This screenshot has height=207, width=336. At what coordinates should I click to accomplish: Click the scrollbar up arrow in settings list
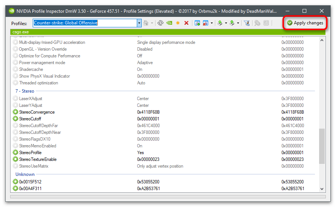pyautogui.click(x=322, y=40)
